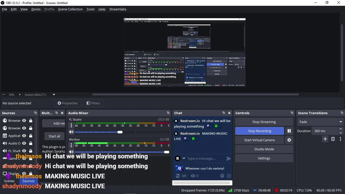
Task: Click the red recording status dot
Action: click(277, 190)
